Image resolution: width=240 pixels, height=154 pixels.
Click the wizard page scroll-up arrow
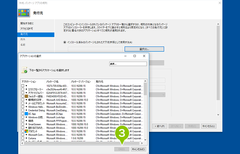click(x=218, y=24)
